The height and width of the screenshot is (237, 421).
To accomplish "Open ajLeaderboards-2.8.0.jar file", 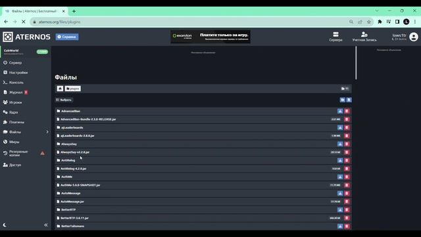I will [x=78, y=136].
